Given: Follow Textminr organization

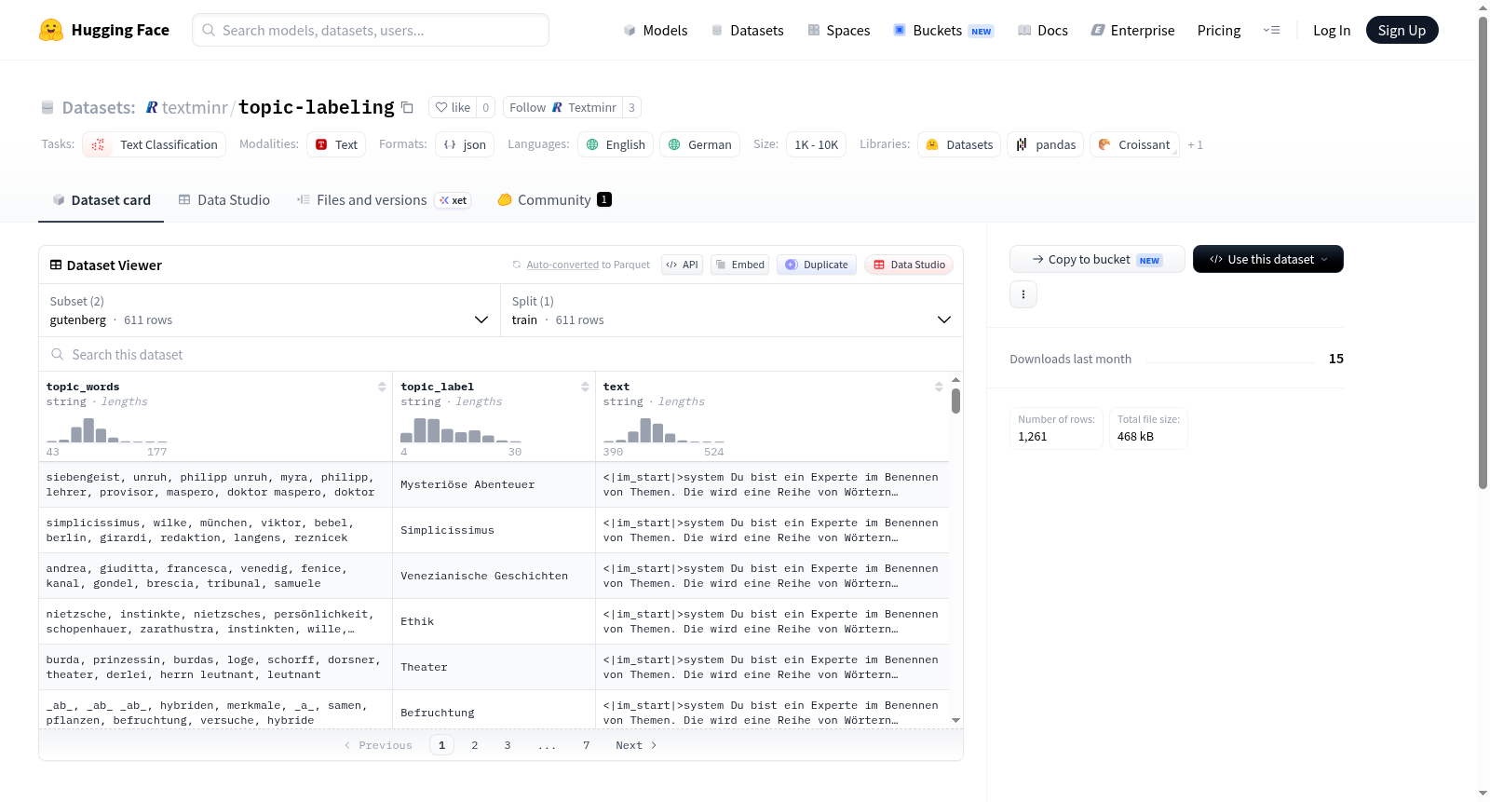Looking at the screenshot, I should pos(563,107).
